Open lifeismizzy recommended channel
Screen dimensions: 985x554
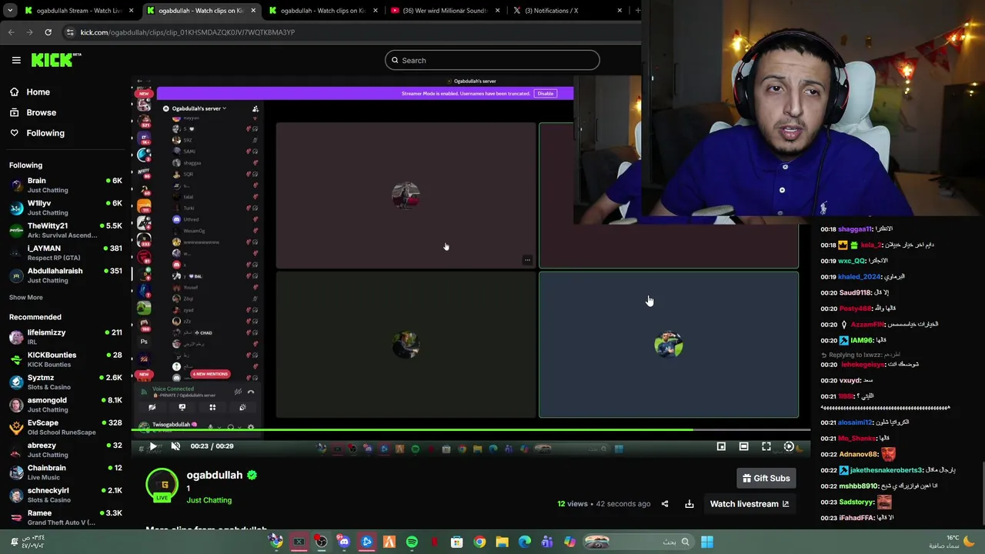click(x=65, y=336)
